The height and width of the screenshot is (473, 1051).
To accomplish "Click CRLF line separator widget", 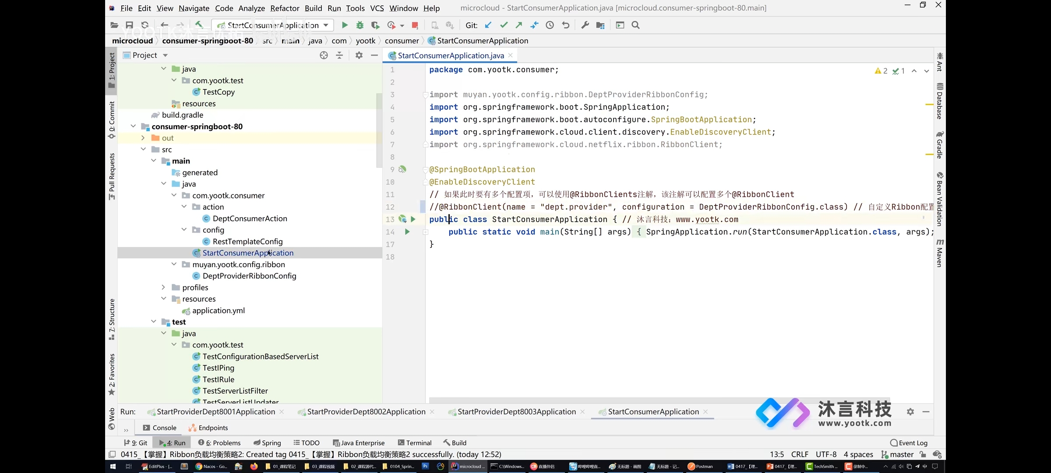I will coord(800,455).
